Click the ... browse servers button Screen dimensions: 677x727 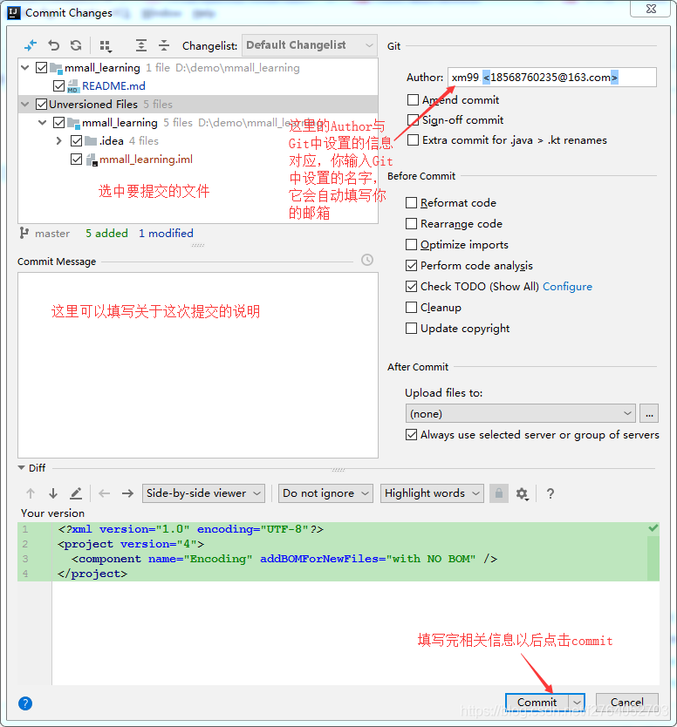[x=649, y=413]
